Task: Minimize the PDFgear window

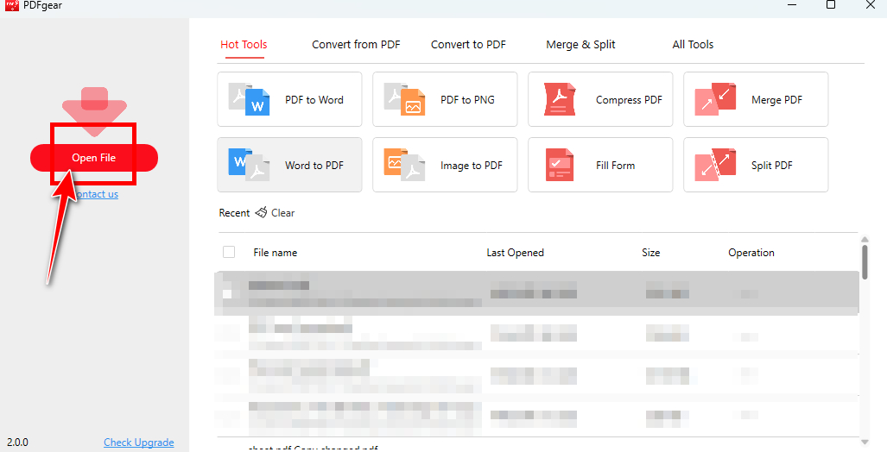Action: point(792,5)
